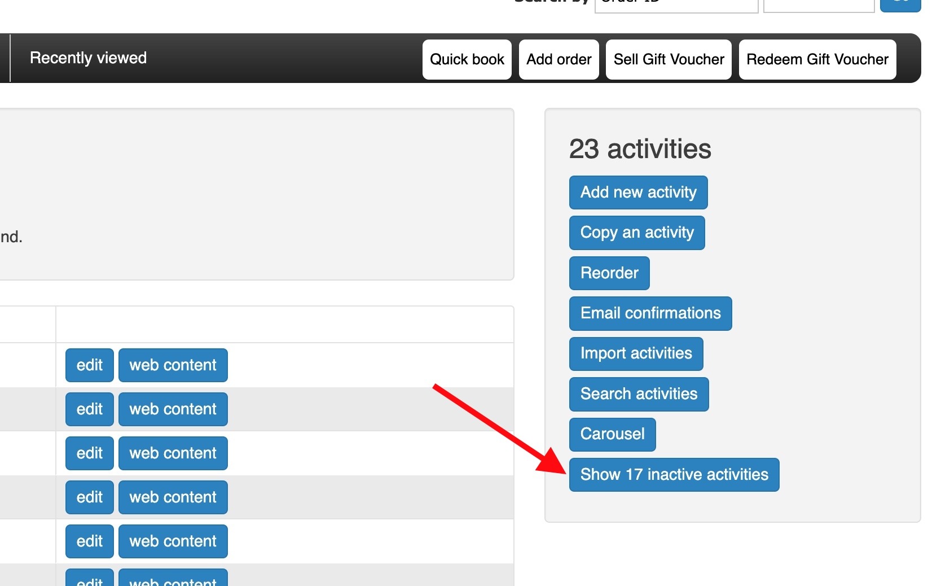941x586 pixels.
Task: Open Email confirmations
Action: (x=650, y=313)
